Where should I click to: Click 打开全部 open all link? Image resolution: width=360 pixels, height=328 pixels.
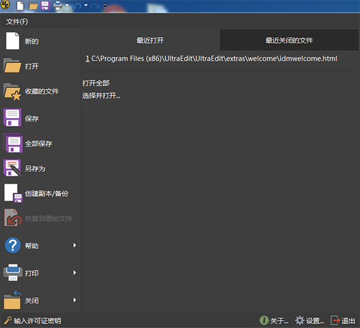pyautogui.click(x=96, y=83)
